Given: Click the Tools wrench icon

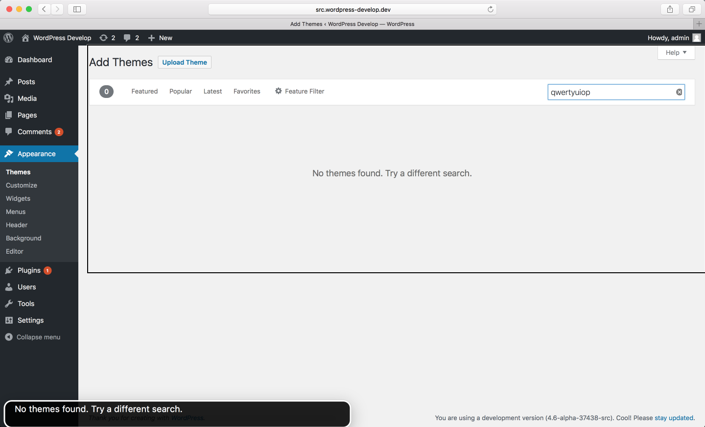Looking at the screenshot, I should [x=9, y=304].
